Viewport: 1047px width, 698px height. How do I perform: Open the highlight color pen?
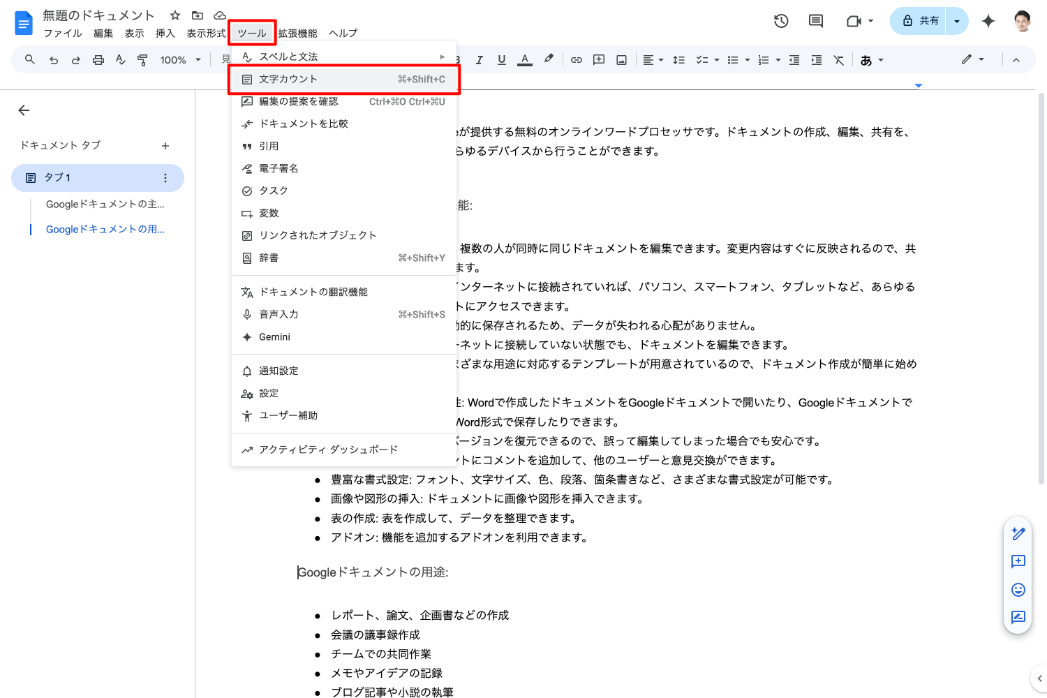(549, 60)
